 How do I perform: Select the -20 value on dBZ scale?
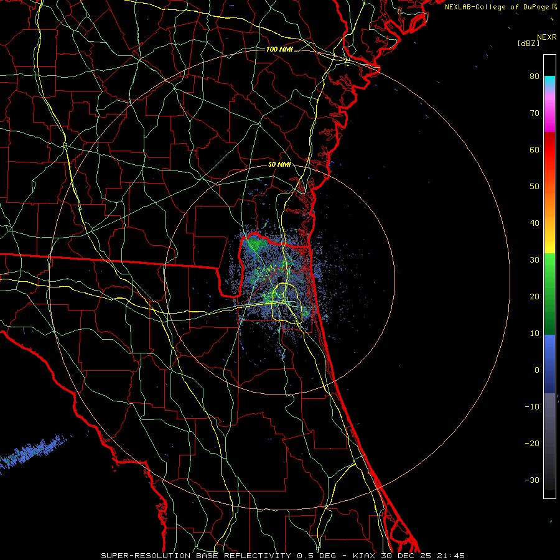tap(532, 443)
